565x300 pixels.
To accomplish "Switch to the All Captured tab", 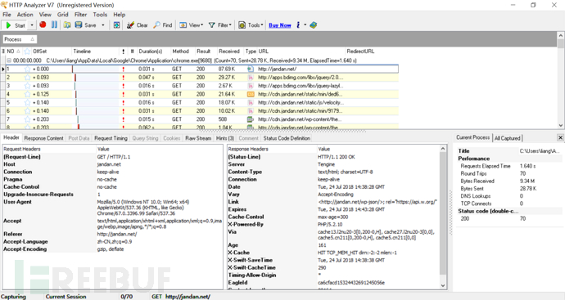I will tap(508, 138).
